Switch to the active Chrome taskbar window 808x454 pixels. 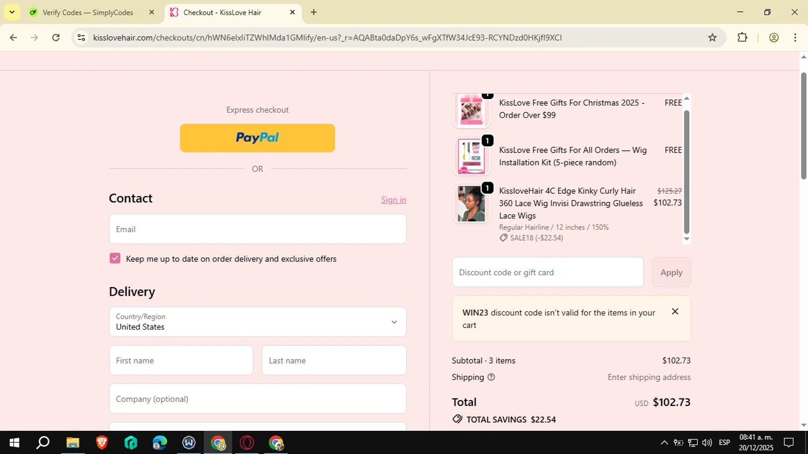click(218, 443)
